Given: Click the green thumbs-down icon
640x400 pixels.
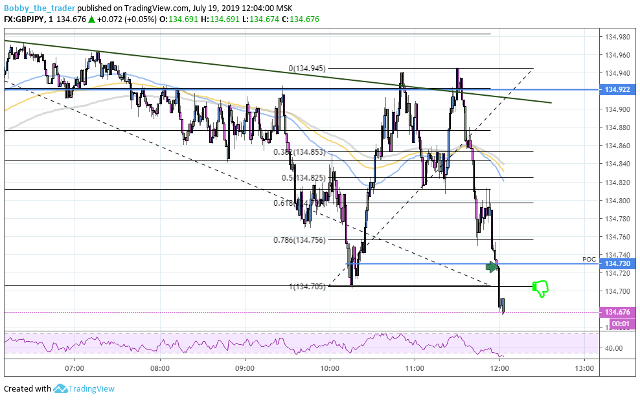Looking at the screenshot, I should (x=540, y=289).
